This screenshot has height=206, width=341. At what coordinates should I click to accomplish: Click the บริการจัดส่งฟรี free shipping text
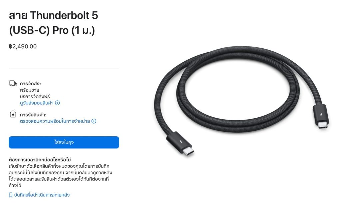[35, 96]
